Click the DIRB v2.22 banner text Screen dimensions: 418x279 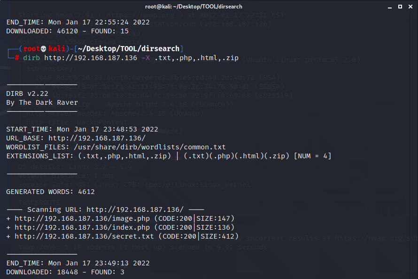[x=27, y=93]
